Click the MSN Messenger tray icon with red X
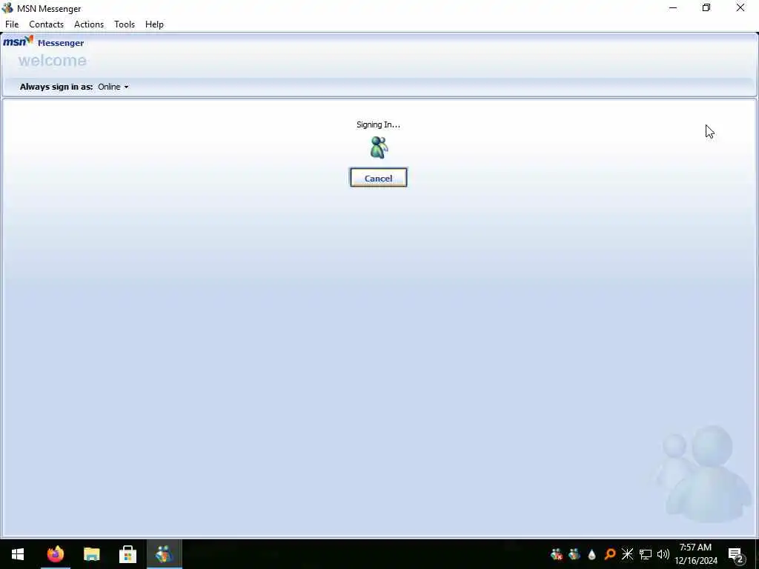Screen dimensions: 759x569 click(557, 554)
